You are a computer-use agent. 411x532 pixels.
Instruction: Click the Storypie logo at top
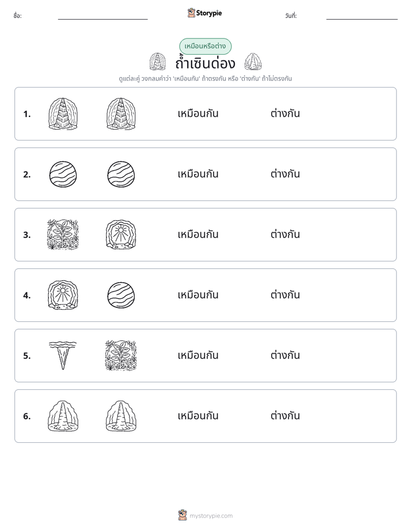coord(205,13)
